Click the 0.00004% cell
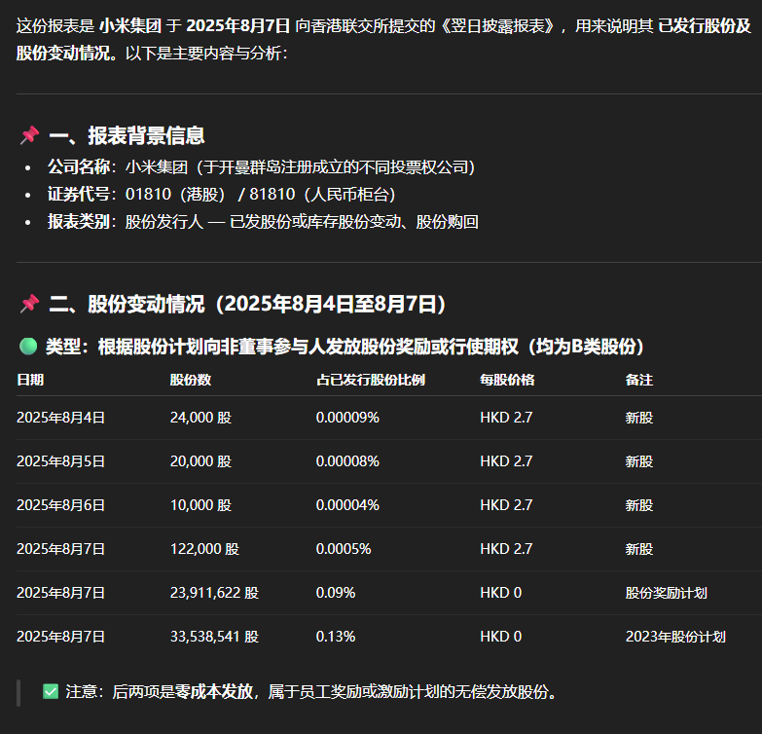The height and width of the screenshot is (734, 762). click(347, 505)
